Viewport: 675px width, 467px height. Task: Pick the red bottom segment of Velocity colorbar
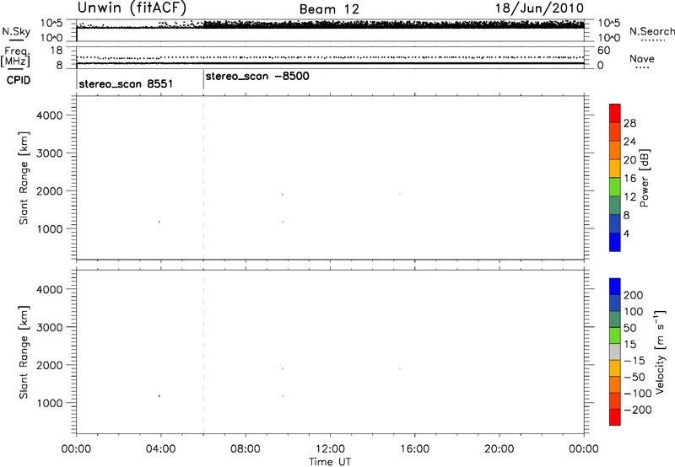615,417
